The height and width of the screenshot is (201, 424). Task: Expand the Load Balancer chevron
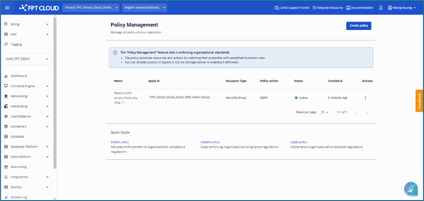(47, 117)
